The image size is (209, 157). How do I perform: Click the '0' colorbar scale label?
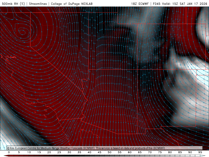pyautogui.click(x=9, y=152)
